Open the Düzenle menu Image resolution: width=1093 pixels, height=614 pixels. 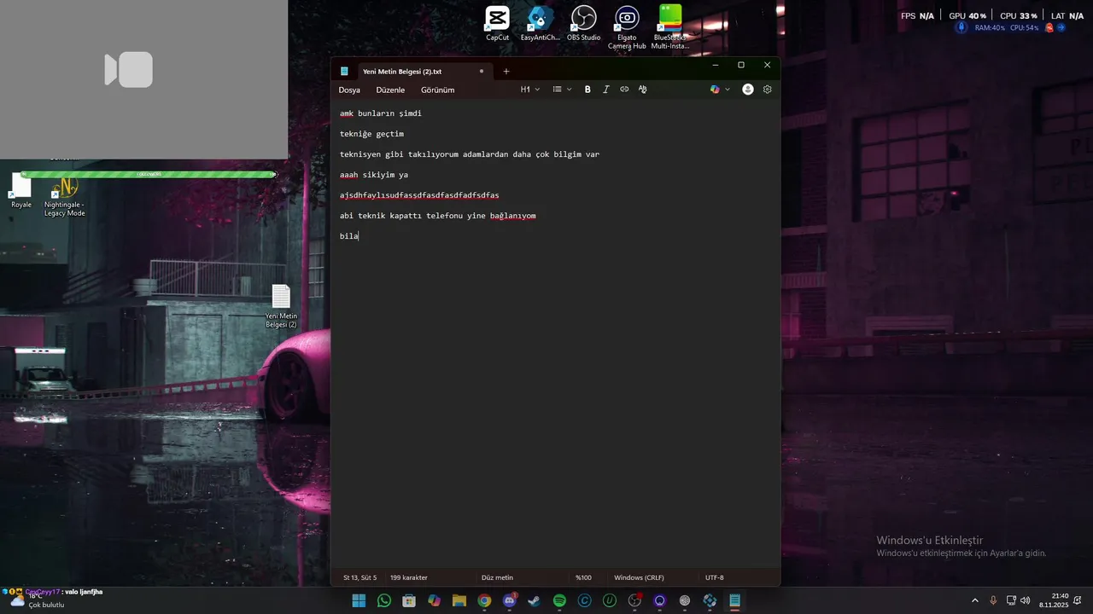pos(390,90)
